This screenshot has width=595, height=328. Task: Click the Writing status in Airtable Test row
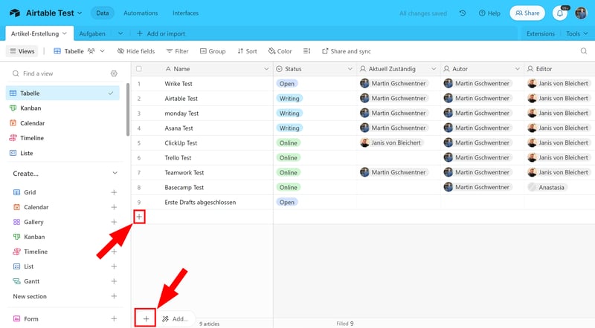[289, 99]
